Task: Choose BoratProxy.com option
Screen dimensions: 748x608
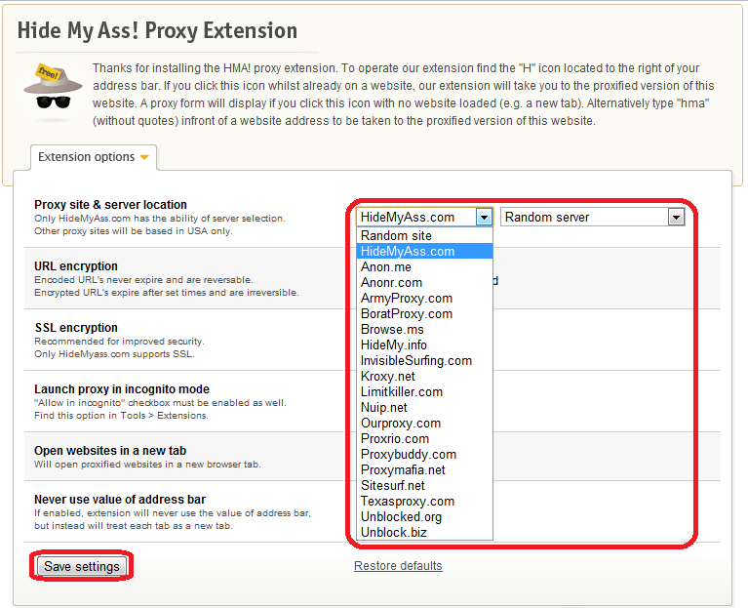Action: [407, 313]
